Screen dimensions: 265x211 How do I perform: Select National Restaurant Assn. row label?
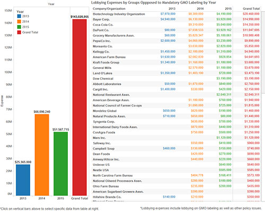coord(111,95)
